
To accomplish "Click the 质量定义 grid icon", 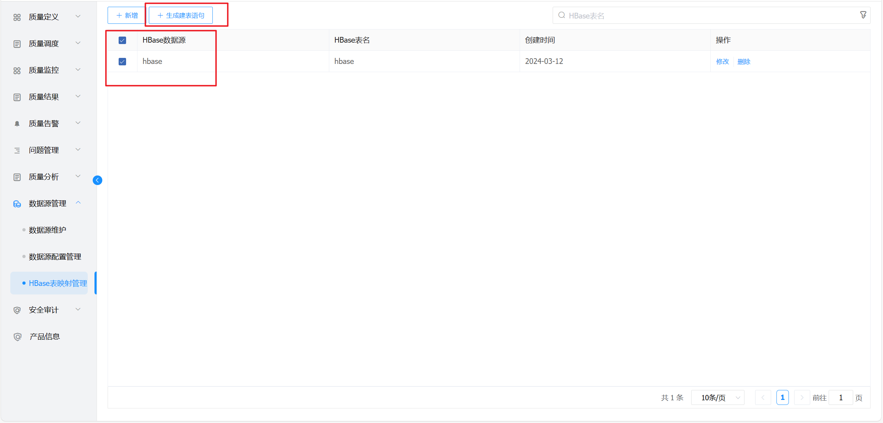I will click(17, 17).
